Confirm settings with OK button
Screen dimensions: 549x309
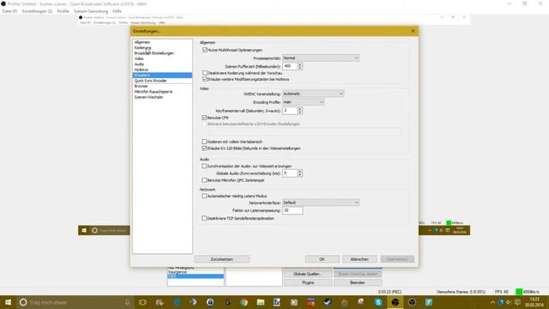(x=323, y=259)
